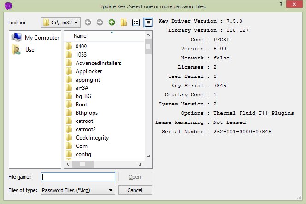
Task: Go up to the parent directory
Action: pos(112,23)
